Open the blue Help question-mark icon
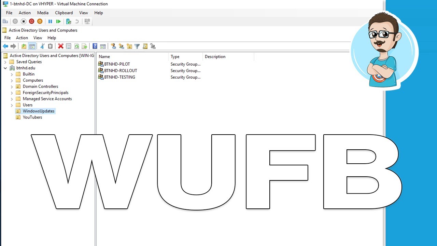 [x=95, y=46]
